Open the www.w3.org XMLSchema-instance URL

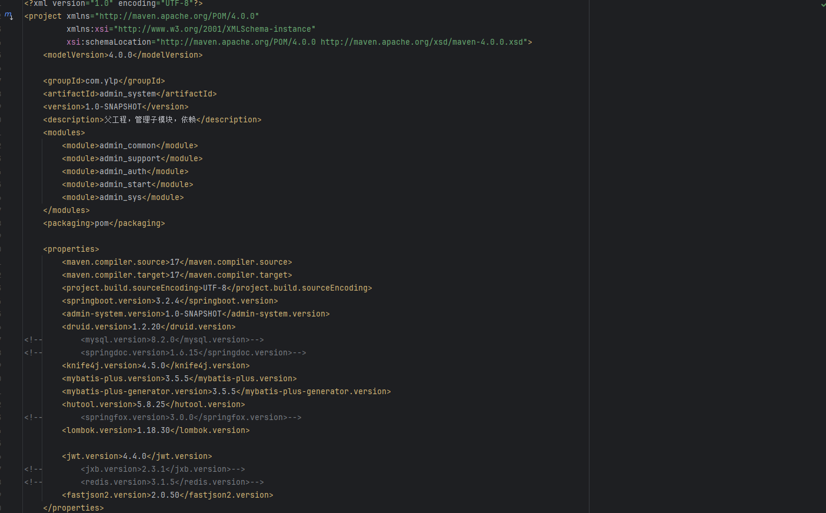pos(215,29)
